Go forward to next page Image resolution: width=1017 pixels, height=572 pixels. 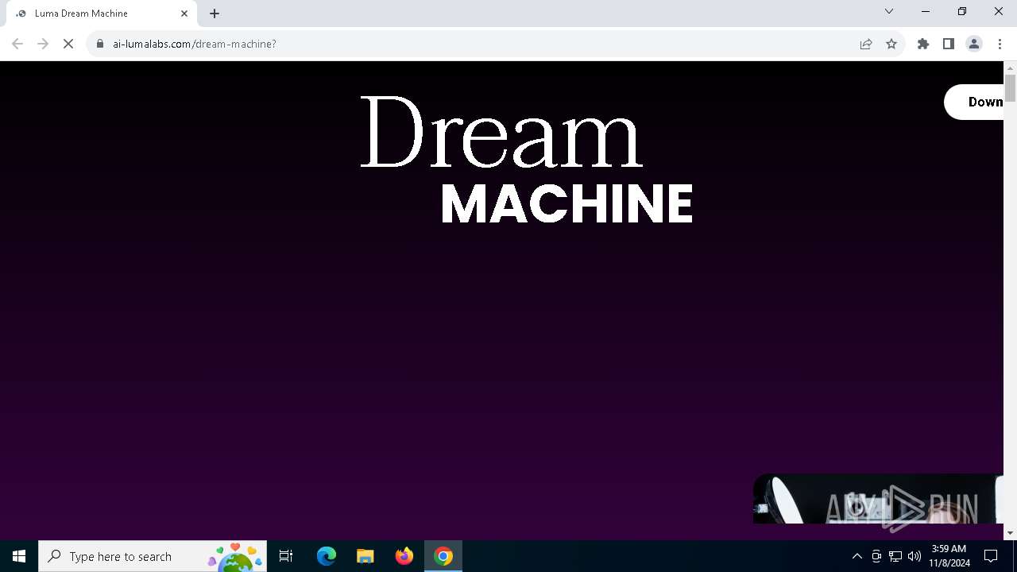coord(43,44)
